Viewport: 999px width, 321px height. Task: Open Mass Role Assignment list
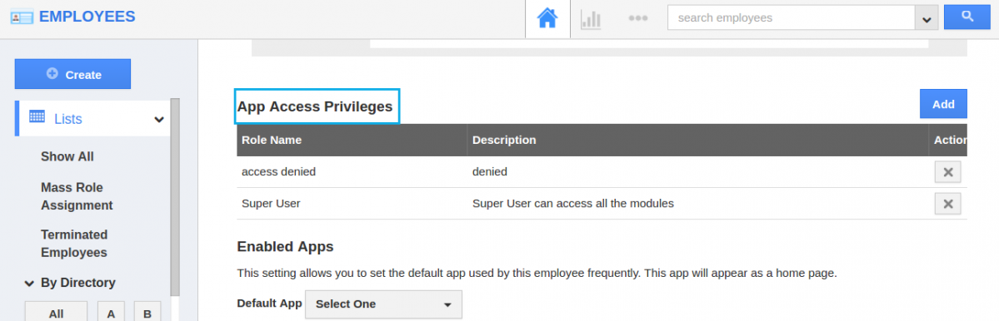[77, 196]
